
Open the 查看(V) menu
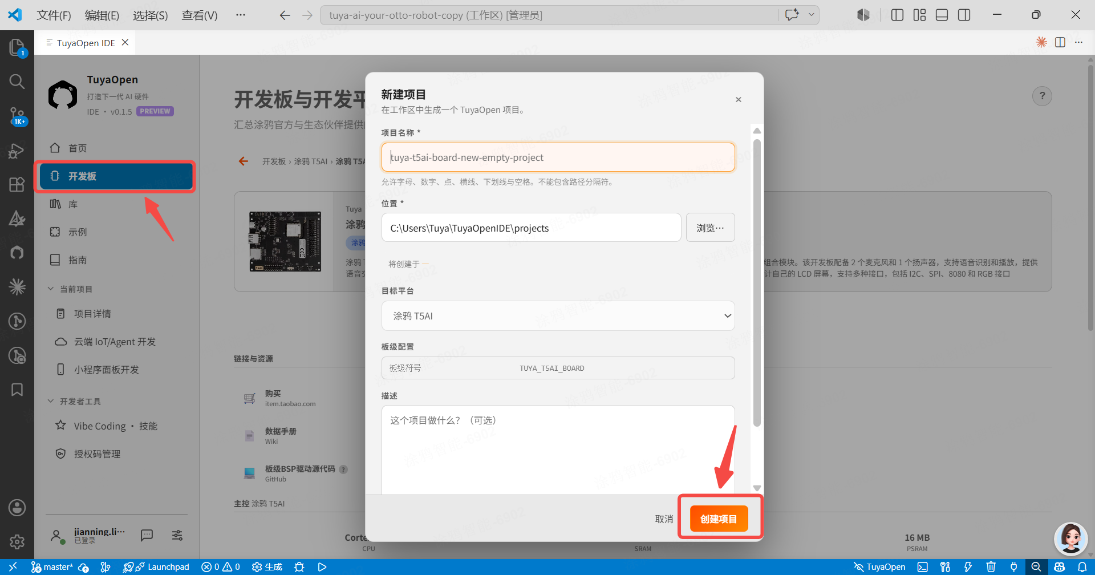[200, 15]
